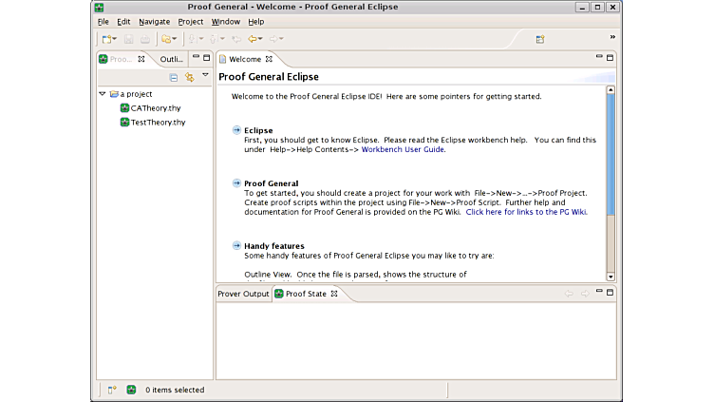Switch to the Outline view tab
The image size is (714, 402).
(x=172, y=59)
